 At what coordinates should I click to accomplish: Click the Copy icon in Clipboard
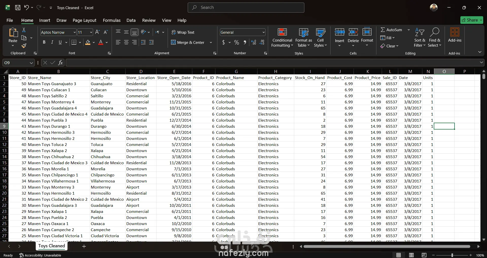tap(24, 38)
